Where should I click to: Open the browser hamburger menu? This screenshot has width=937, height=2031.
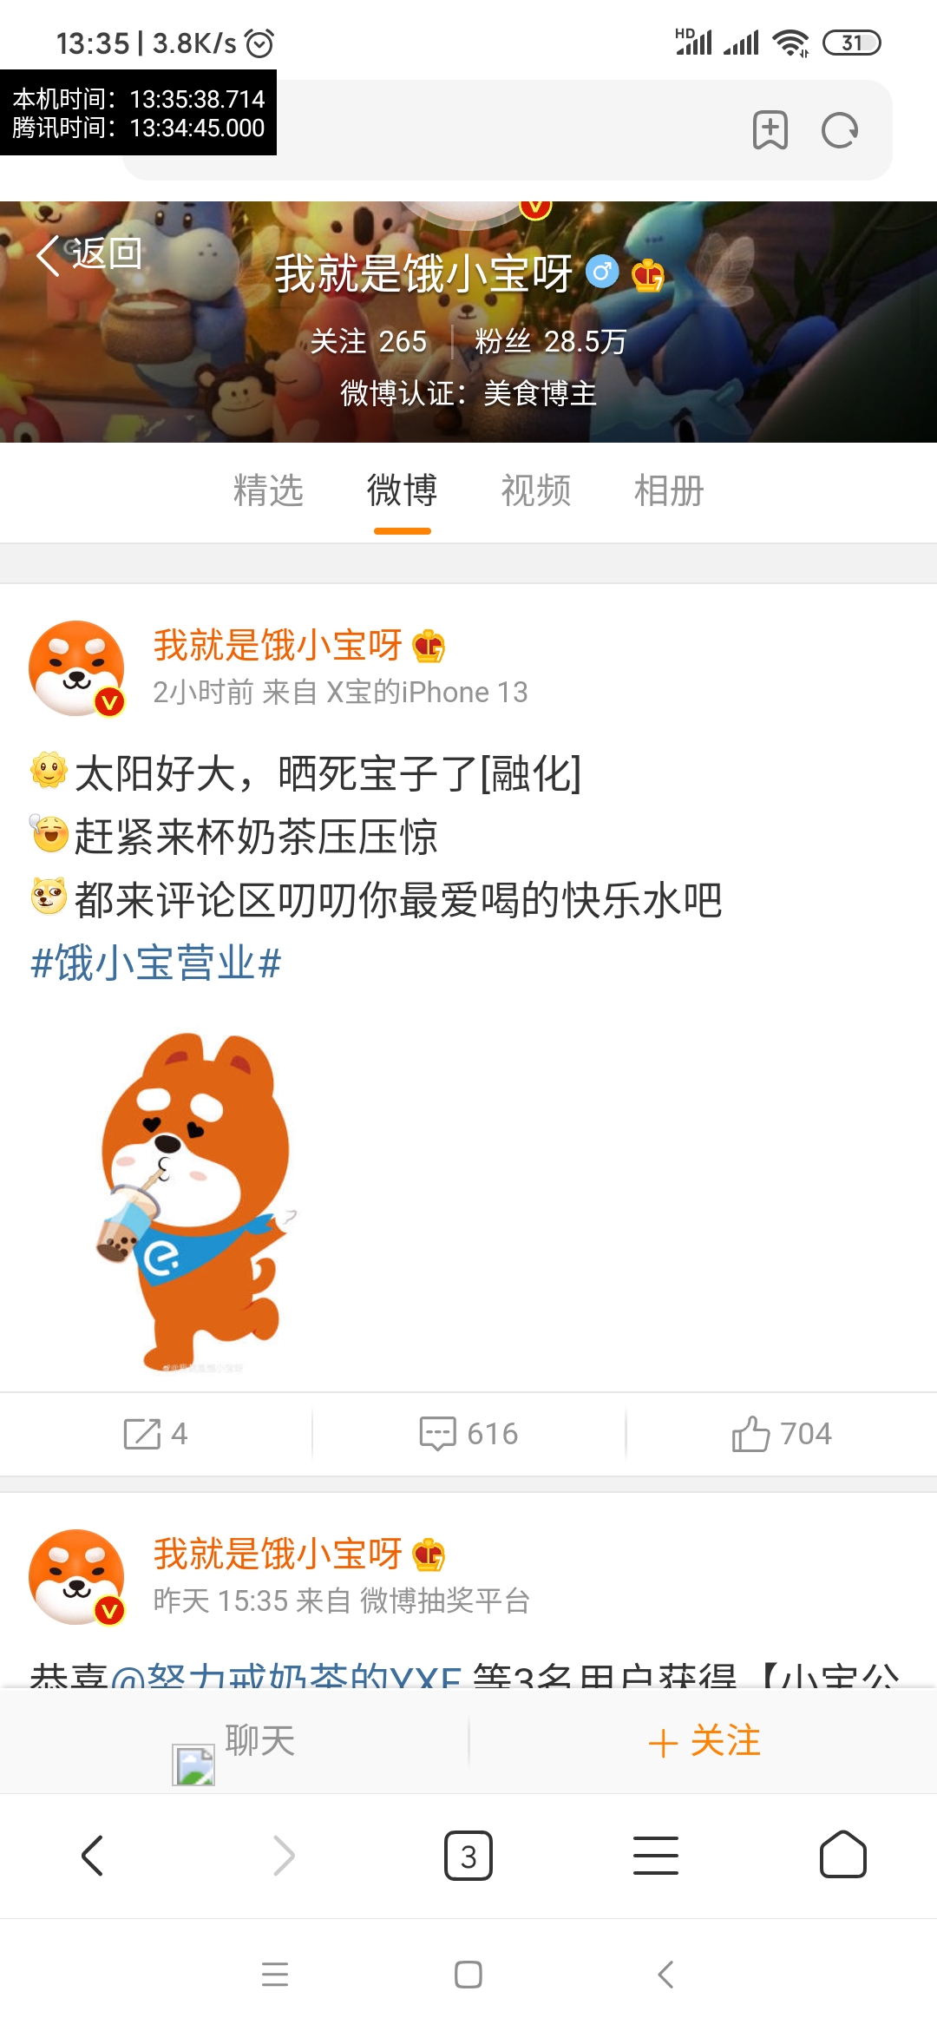(656, 1856)
